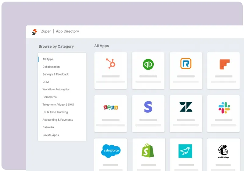244x171 pixels.
Task: Show Surveys & Feedback apps
Action: tap(56, 75)
